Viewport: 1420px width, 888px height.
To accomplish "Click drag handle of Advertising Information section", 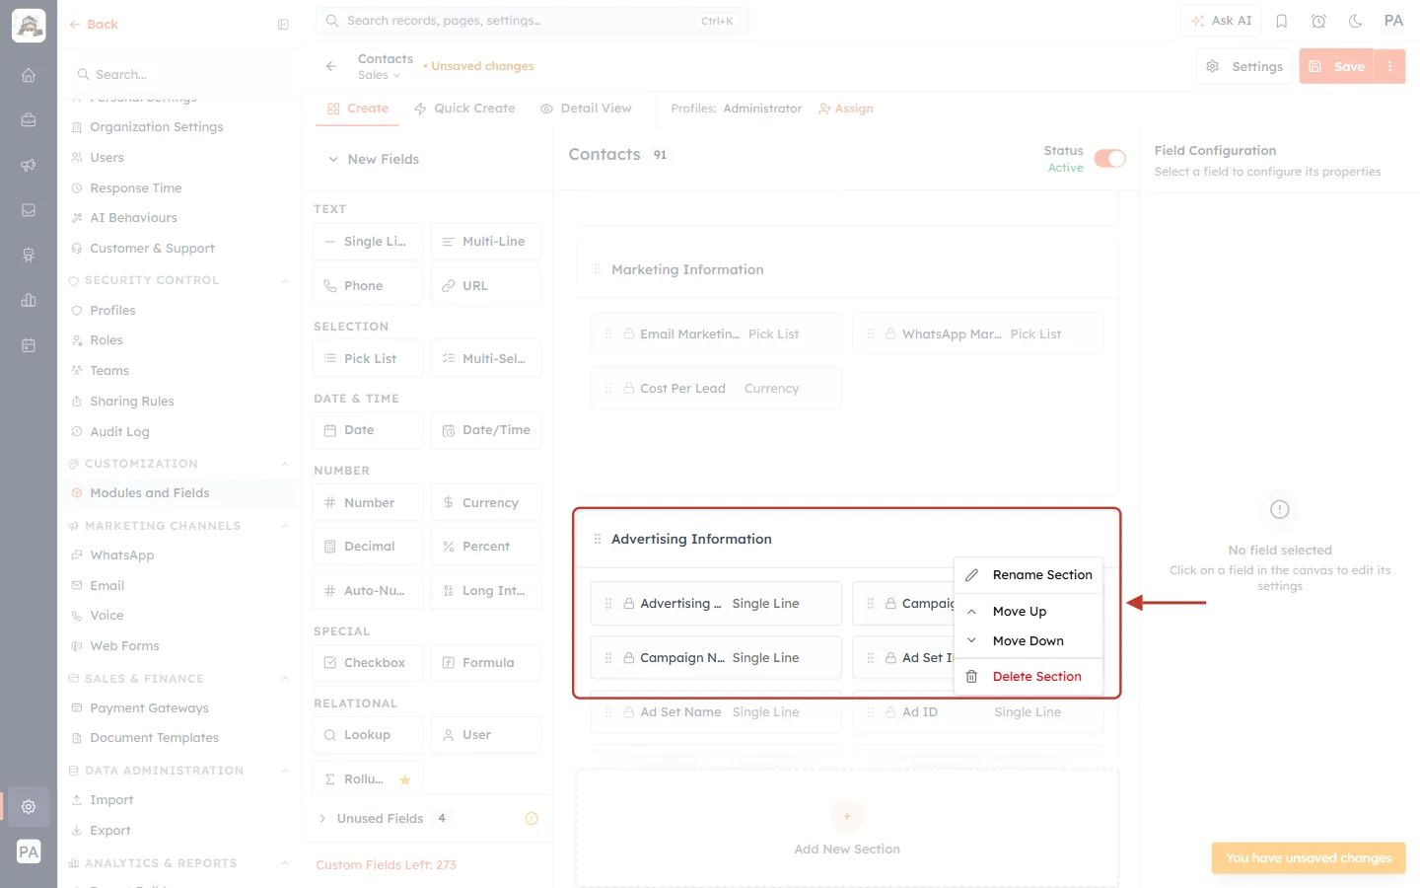I will pyautogui.click(x=598, y=539).
